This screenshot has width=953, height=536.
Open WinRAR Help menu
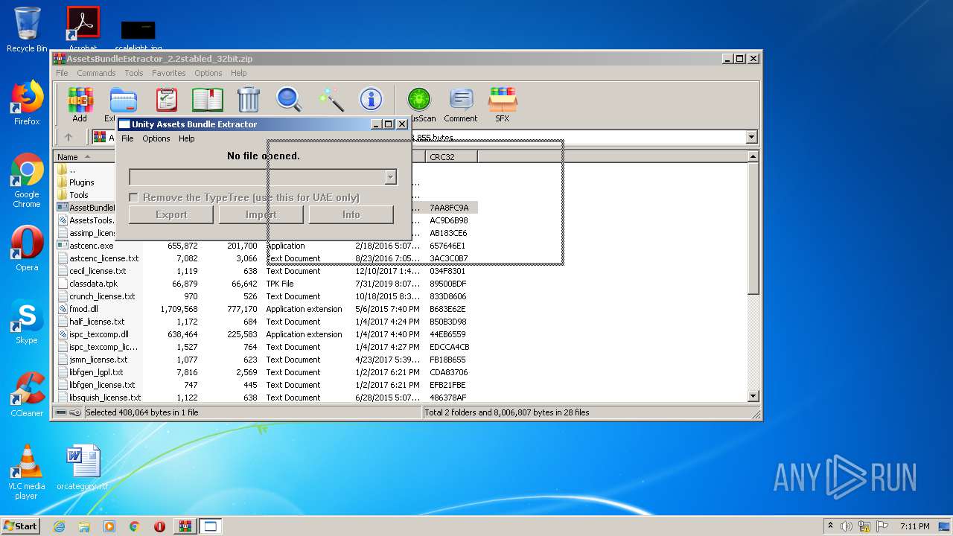238,73
